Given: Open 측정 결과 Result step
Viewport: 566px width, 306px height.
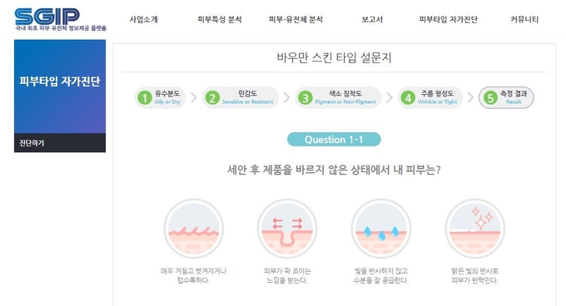Looking at the screenshot, I should [x=506, y=97].
